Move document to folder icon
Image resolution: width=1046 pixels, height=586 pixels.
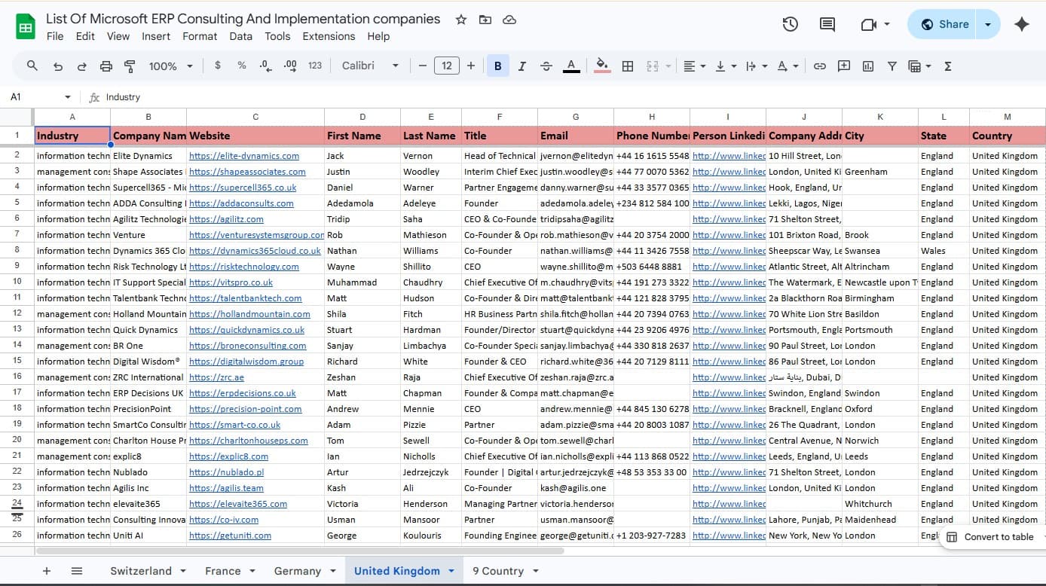pos(485,20)
